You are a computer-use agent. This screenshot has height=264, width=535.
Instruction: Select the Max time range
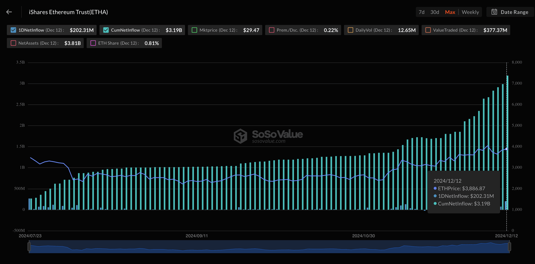tap(450, 12)
